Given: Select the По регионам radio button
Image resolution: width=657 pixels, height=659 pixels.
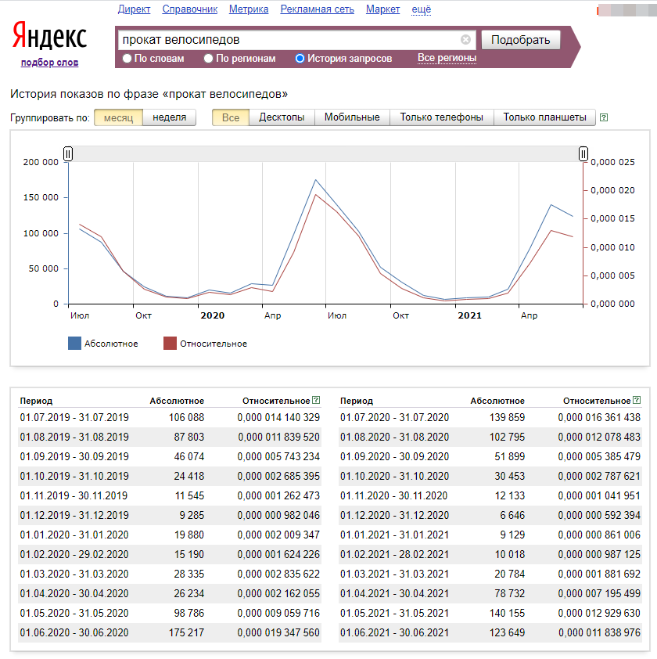Looking at the screenshot, I should 208,59.
